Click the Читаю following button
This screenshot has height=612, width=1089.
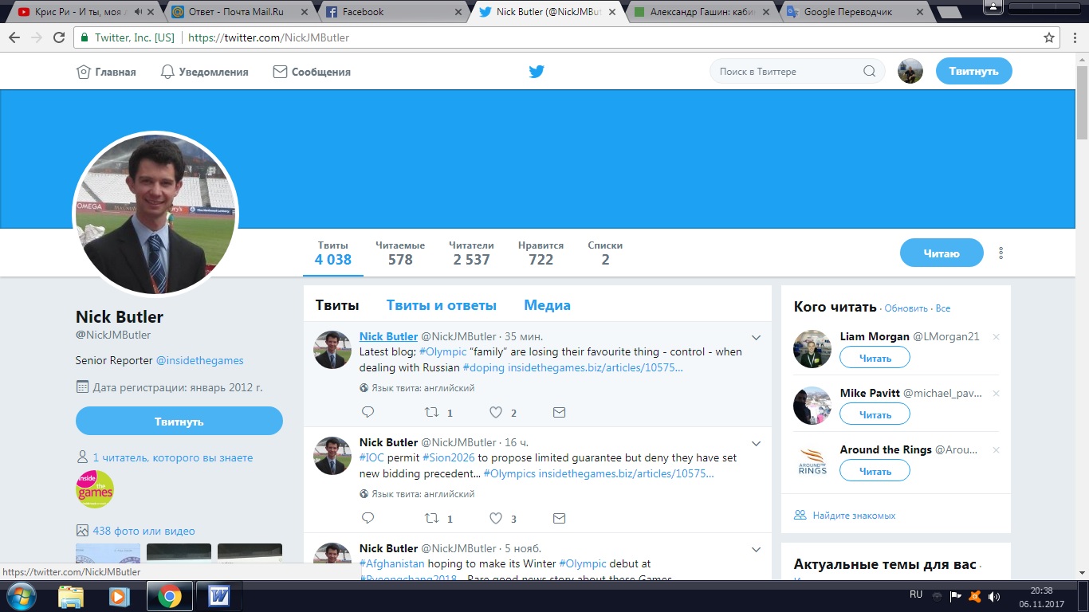(942, 253)
